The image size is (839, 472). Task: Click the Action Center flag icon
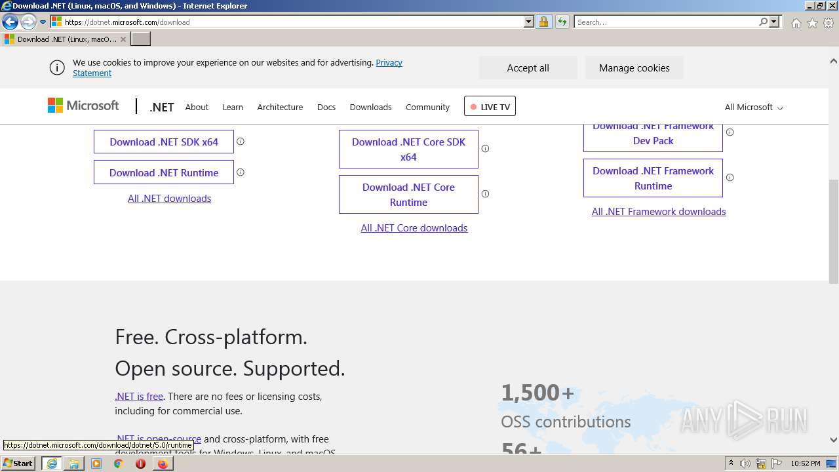(x=777, y=463)
